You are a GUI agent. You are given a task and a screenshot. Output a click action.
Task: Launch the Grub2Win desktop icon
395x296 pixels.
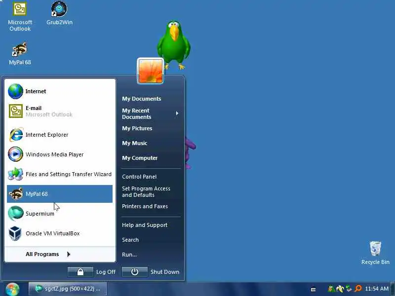pos(59,13)
